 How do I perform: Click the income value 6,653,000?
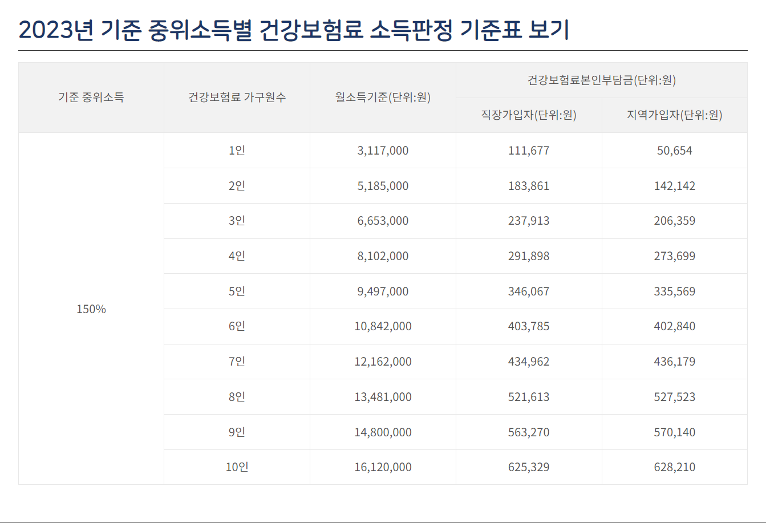pyautogui.click(x=383, y=221)
